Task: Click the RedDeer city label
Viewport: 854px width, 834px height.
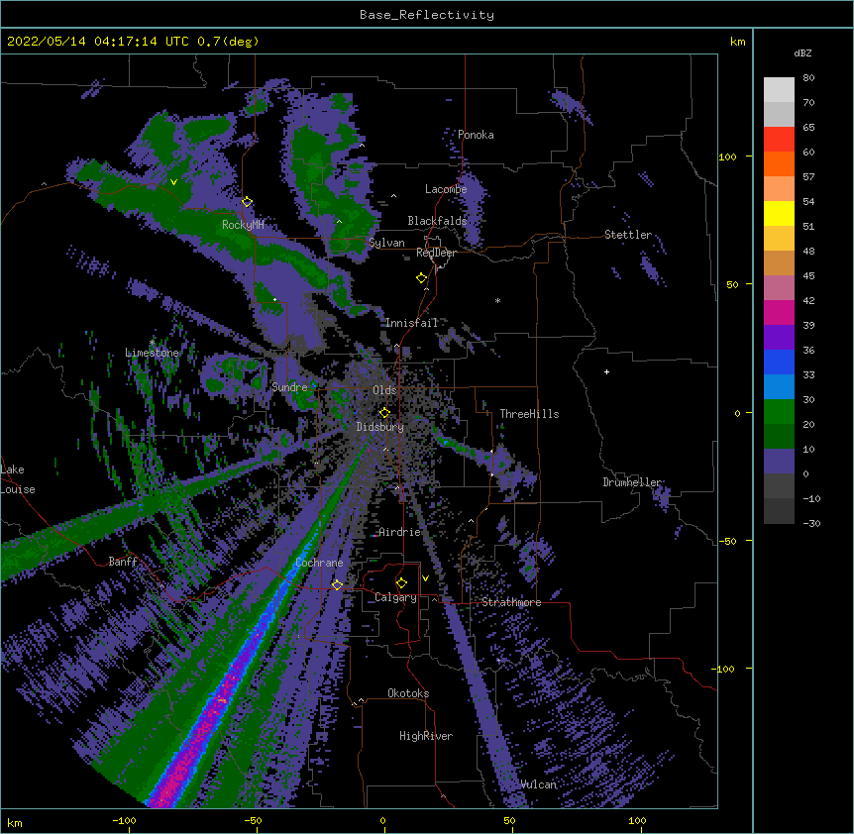Action: pos(436,253)
